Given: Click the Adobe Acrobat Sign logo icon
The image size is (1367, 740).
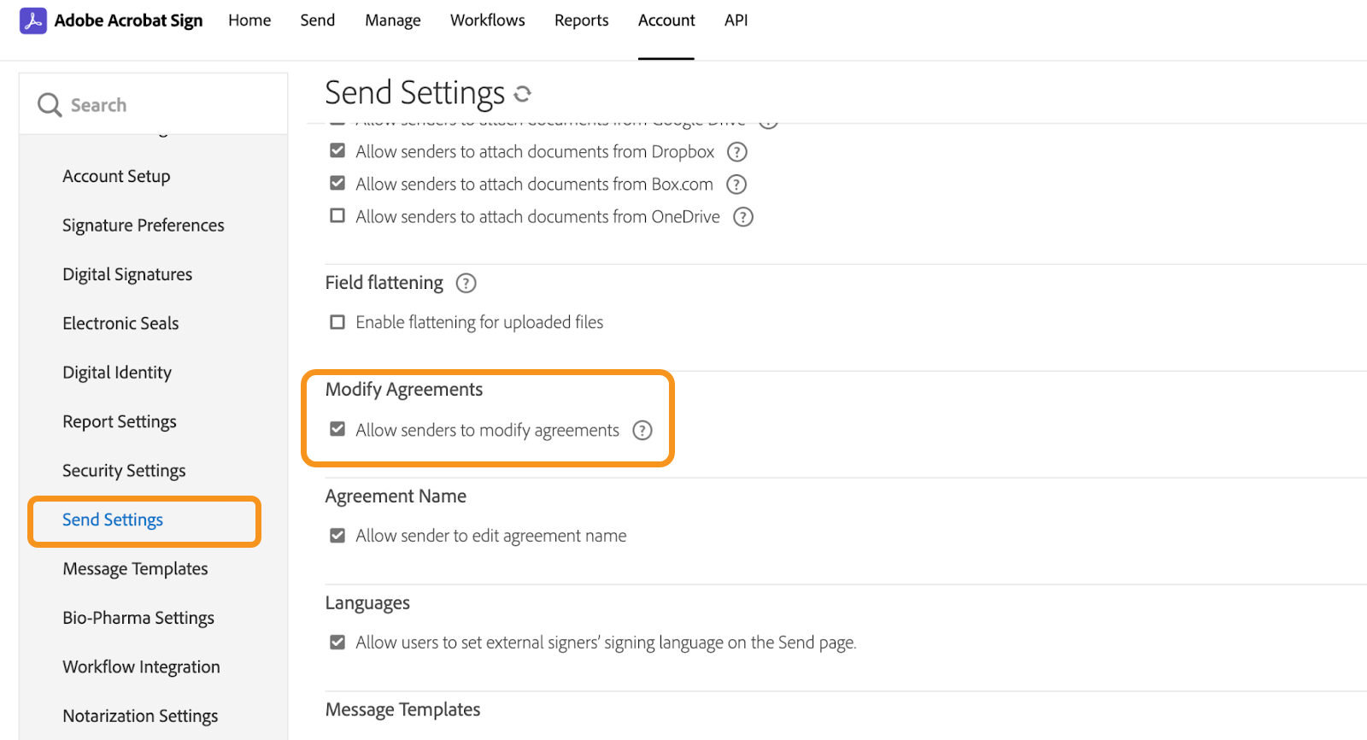Looking at the screenshot, I should (33, 21).
